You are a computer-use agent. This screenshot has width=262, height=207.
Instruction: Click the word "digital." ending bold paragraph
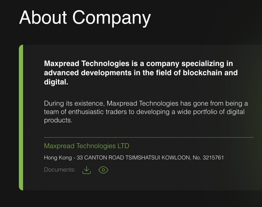pyautogui.click(x=56, y=82)
